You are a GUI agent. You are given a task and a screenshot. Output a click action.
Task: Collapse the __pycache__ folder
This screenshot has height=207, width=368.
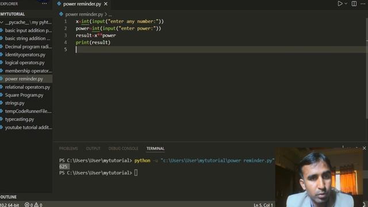(x=26, y=22)
